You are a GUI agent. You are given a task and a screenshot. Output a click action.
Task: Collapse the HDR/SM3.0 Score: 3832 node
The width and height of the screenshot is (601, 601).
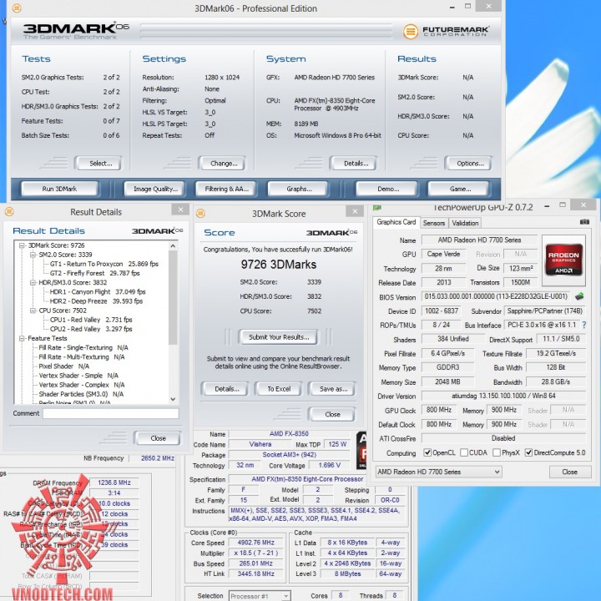(33, 282)
